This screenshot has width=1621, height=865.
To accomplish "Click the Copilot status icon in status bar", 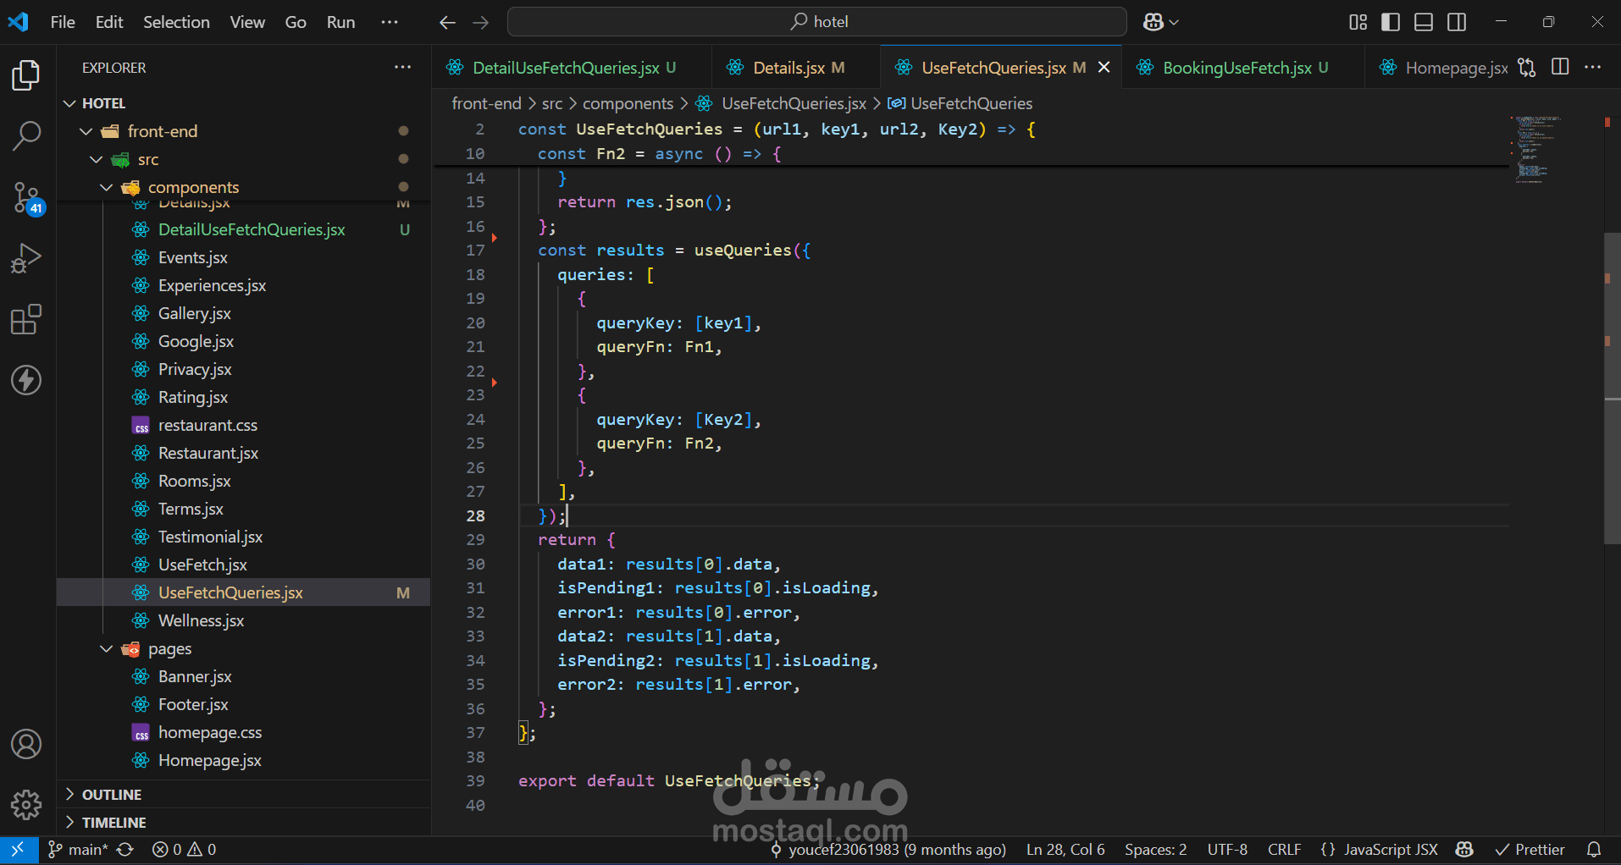I will click(1464, 850).
